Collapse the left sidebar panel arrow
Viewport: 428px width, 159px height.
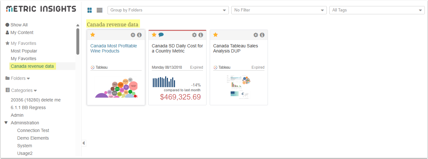[x=84, y=143]
